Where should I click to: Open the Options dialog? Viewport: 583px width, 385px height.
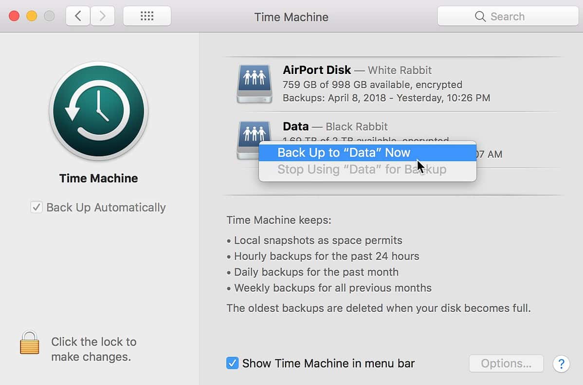tap(506, 363)
